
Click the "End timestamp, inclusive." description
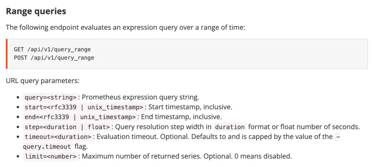[181, 117]
